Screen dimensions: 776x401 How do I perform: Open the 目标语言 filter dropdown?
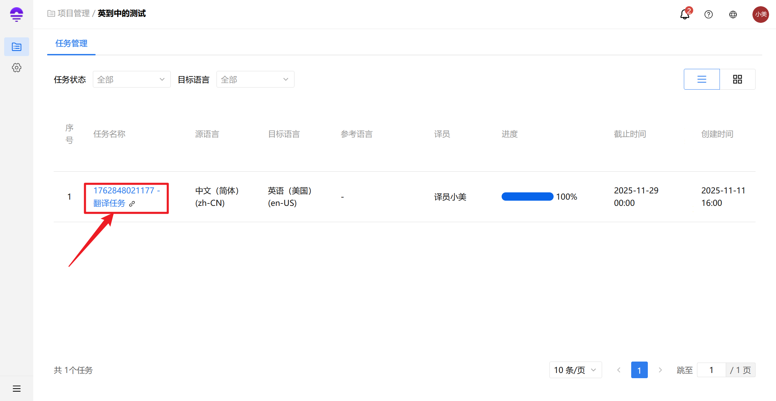[x=255, y=79]
